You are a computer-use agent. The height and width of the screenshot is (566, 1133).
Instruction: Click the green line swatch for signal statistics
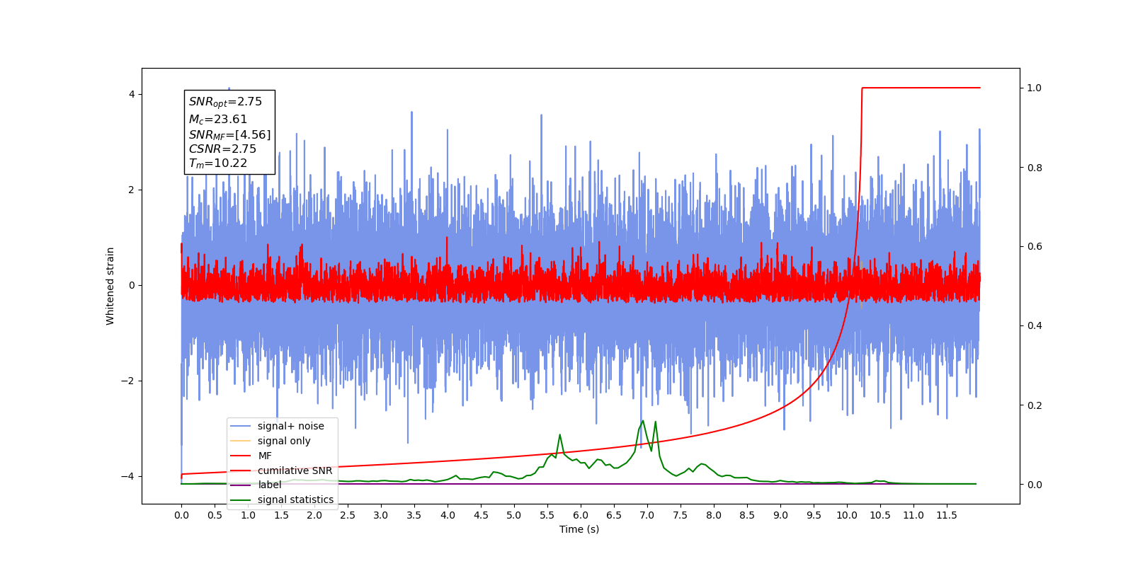[x=241, y=499]
